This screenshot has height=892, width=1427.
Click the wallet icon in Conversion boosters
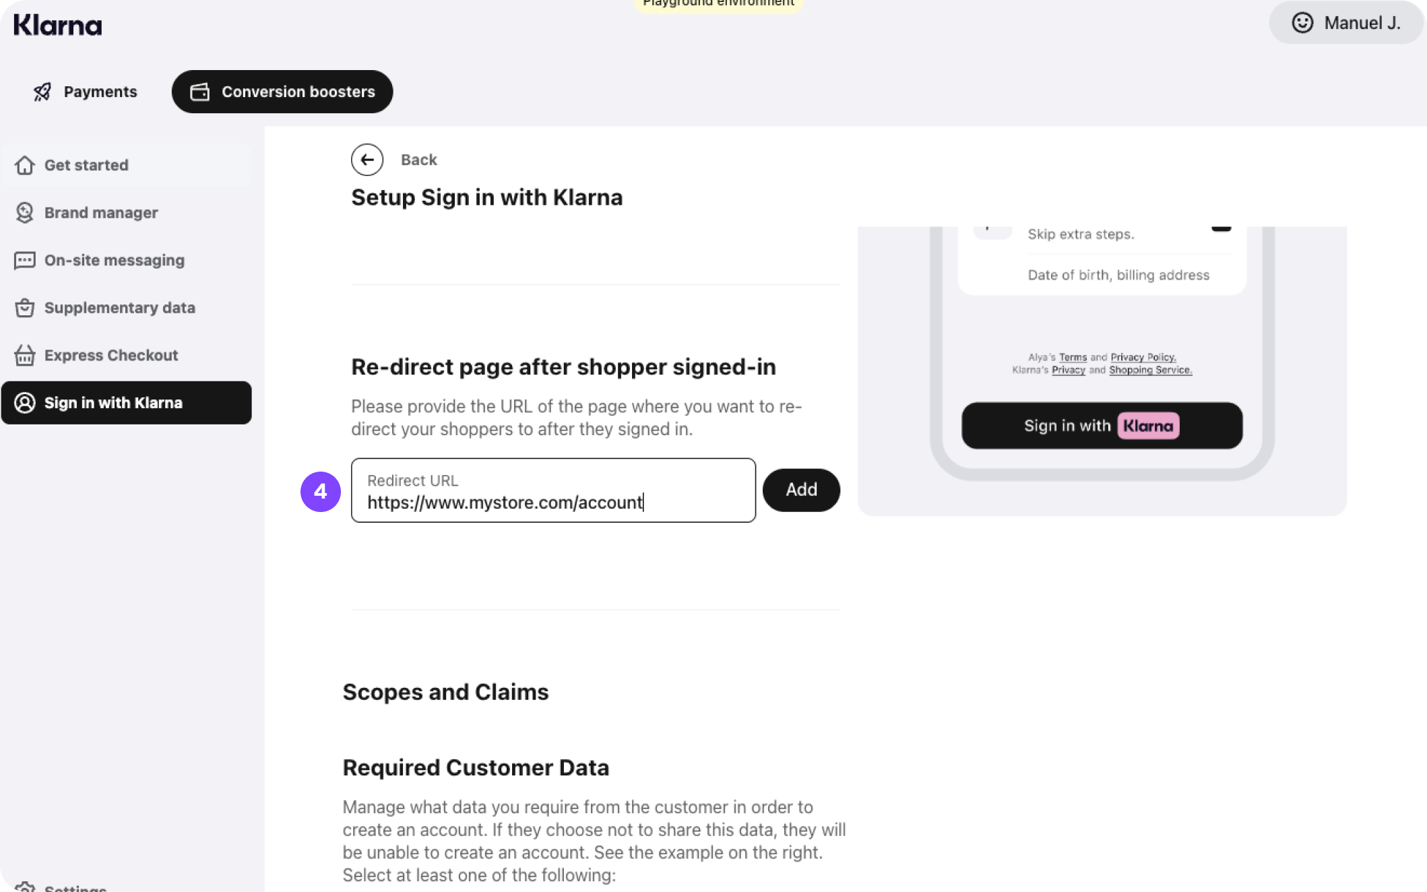click(200, 92)
